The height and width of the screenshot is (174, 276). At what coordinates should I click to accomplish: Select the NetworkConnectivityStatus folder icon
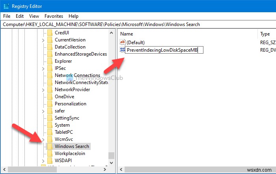pos(50,82)
